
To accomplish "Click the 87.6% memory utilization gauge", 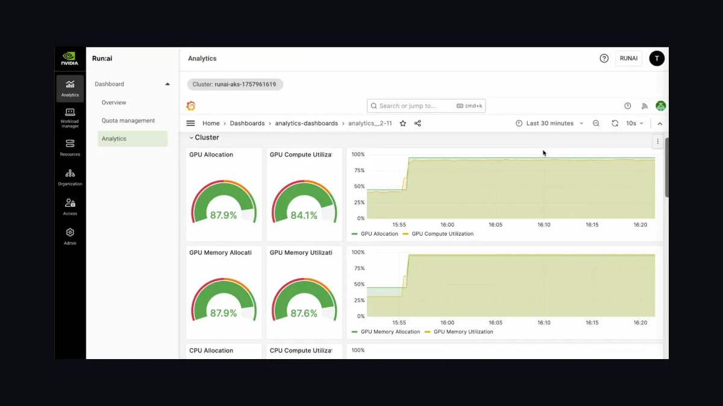I will 304,300.
